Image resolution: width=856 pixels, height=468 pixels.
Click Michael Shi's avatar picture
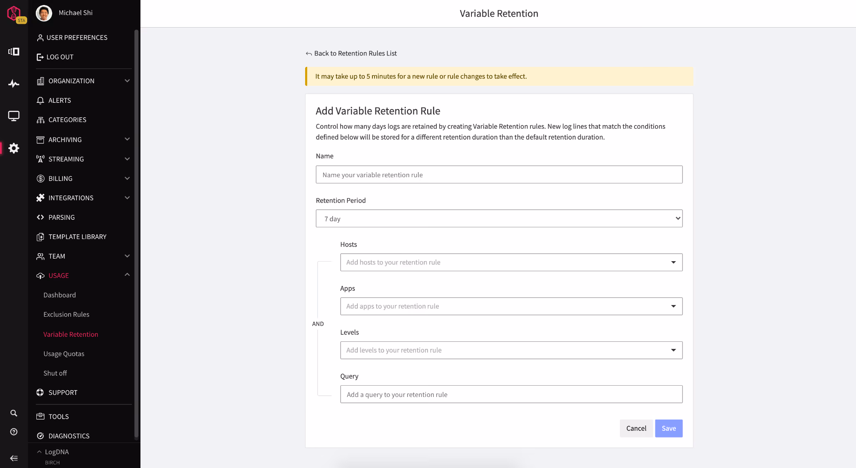click(44, 13)
